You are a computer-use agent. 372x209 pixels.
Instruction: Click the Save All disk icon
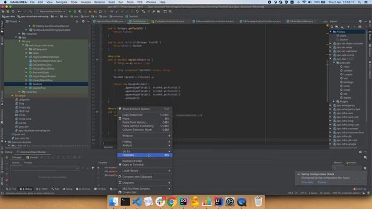click(8, 12)
